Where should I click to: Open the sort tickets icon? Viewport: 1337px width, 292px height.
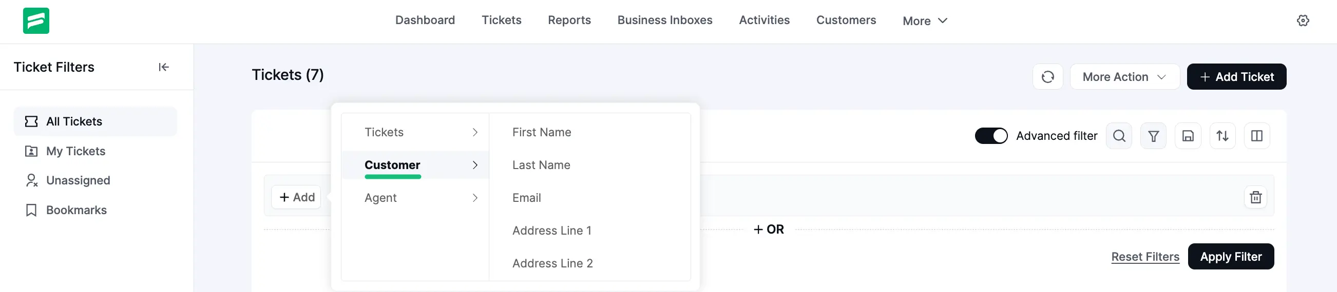click(1223, 136)
